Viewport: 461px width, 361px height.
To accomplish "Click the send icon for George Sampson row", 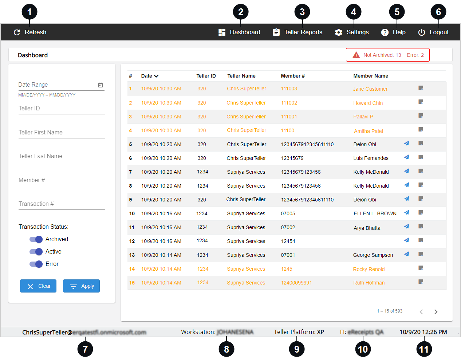I will 407,254.
